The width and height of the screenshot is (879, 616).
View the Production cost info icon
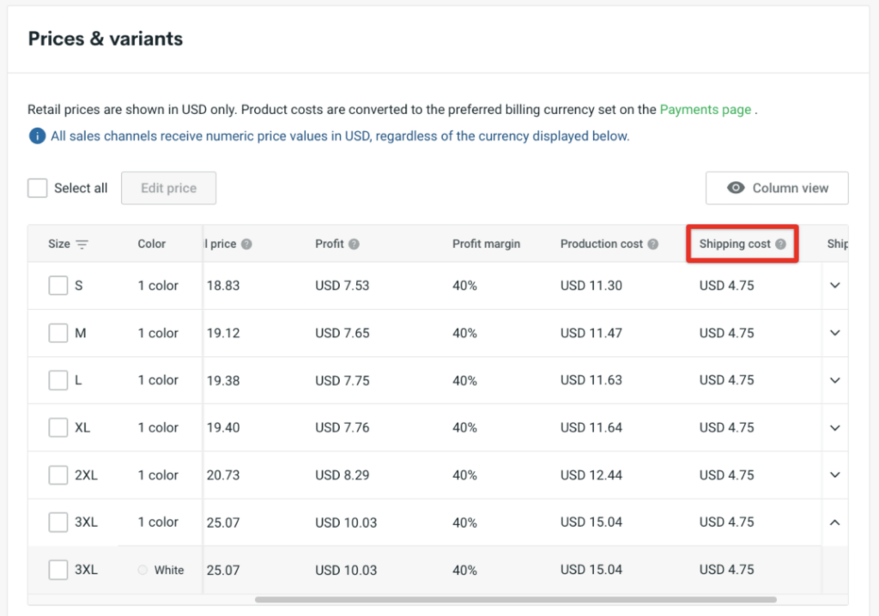click(x=653, y=244)
